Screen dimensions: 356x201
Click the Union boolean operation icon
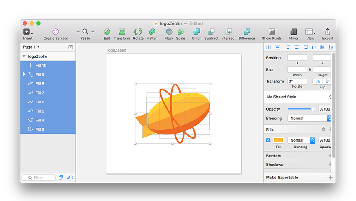[196, 32]
